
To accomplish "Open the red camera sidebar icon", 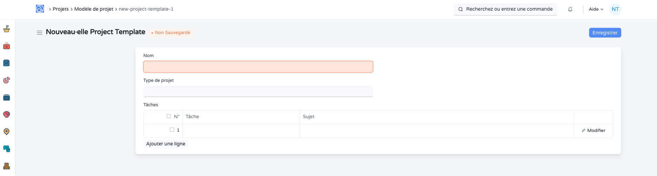I will (x=7, y=46).
